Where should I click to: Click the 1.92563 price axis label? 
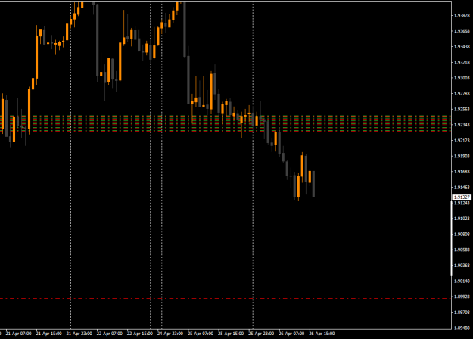pos(462,110)
